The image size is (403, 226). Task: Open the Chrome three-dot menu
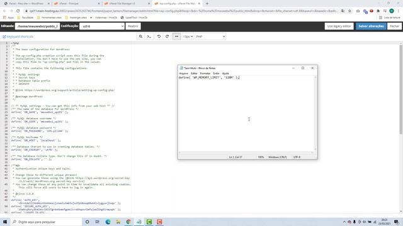399,11
